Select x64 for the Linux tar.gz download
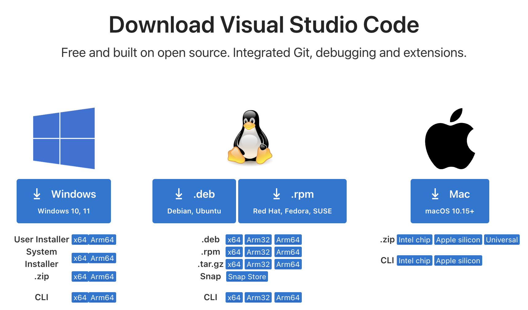This screenshot has height=310, width=528. click(234, 264)
